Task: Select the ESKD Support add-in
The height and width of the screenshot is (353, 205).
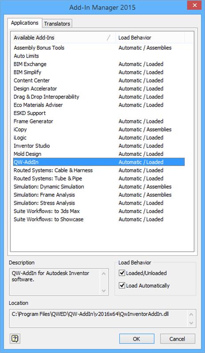Action: click(x=99, y=113)
